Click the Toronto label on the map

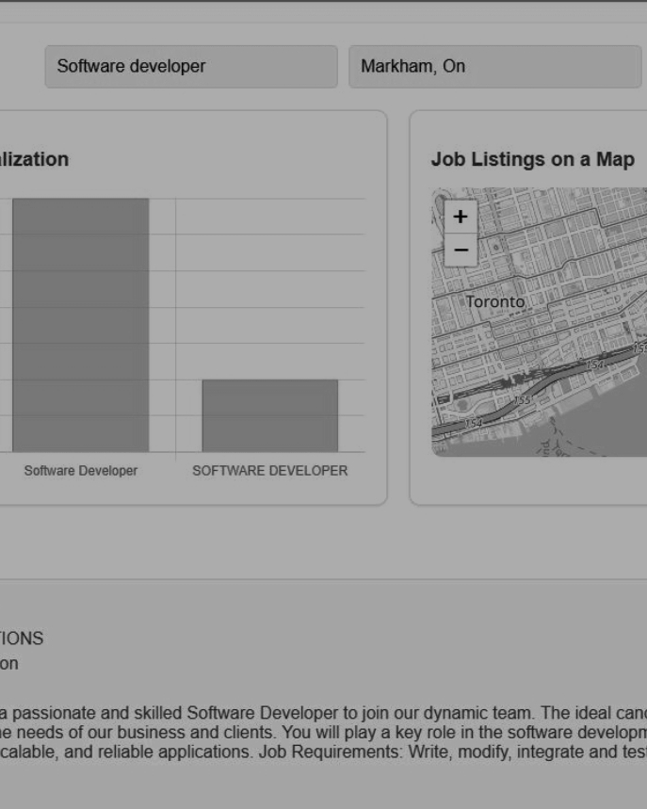point(494,302)
